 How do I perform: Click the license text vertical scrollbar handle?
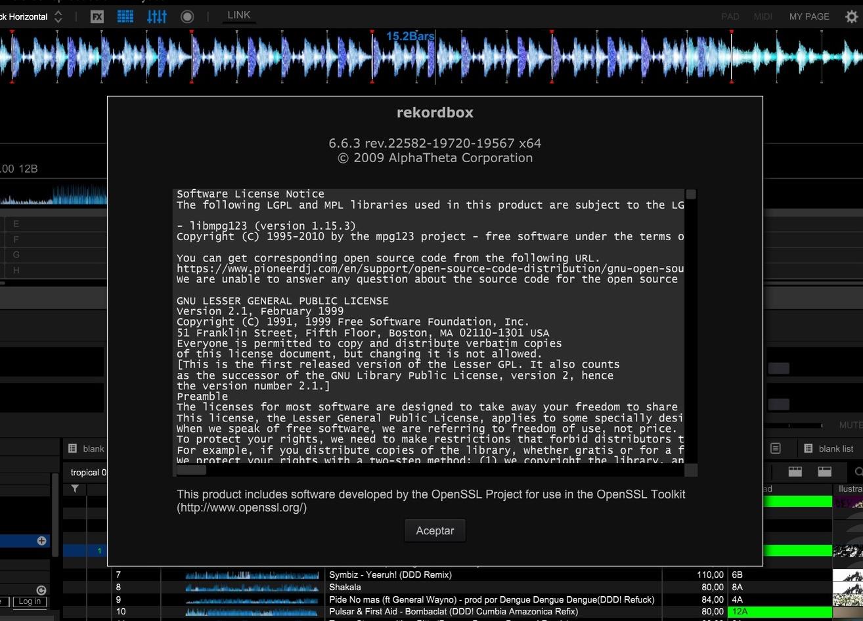(x=691, y=194)
